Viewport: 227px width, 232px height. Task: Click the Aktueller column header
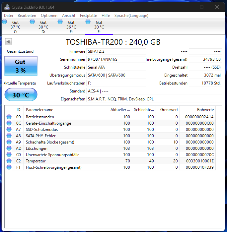(120, 110)
